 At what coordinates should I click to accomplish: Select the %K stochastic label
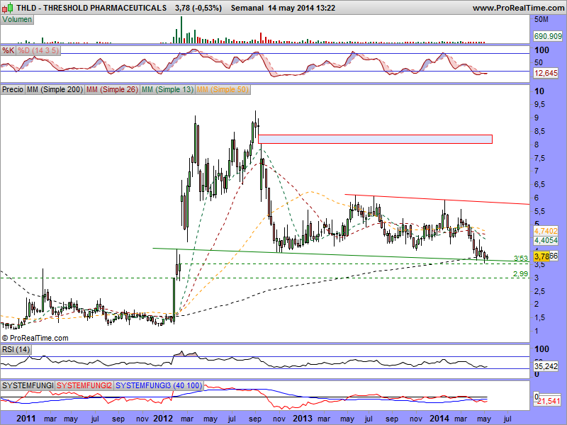8,50
